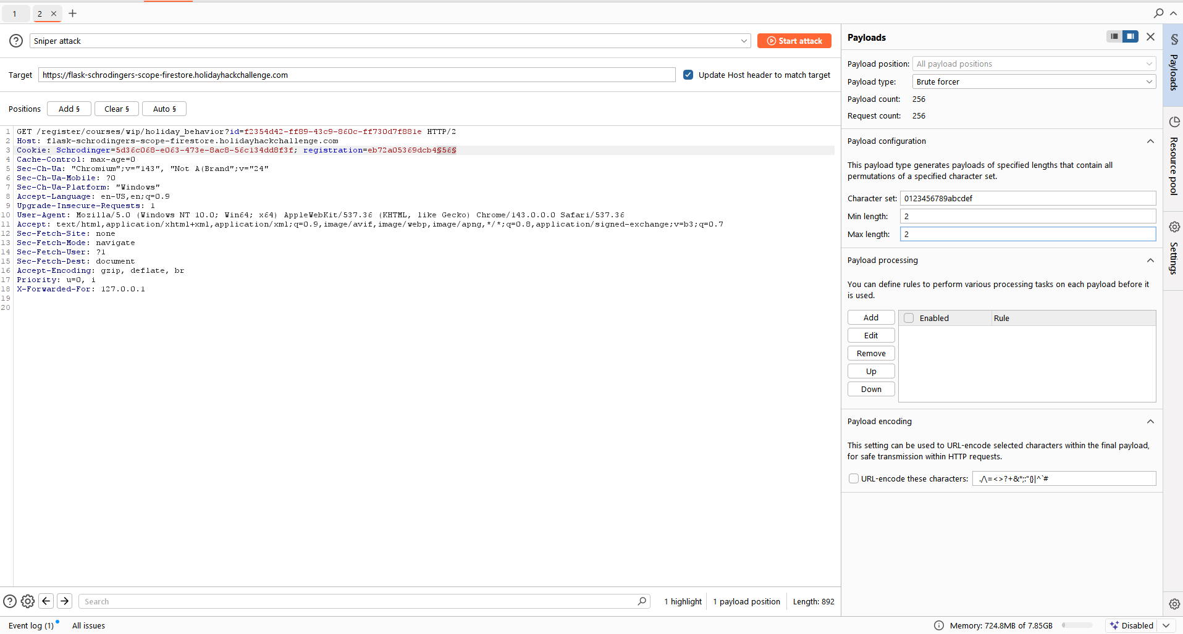This screenshot has height=634, width=1183.
Task: Open All issues
Action: pyautogui.click(x=88, y=625)
